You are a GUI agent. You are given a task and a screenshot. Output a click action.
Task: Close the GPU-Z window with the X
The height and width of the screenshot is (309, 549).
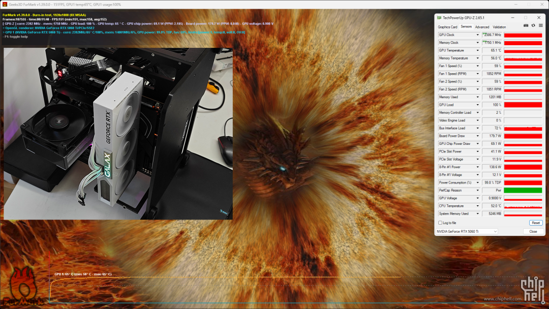538,17
